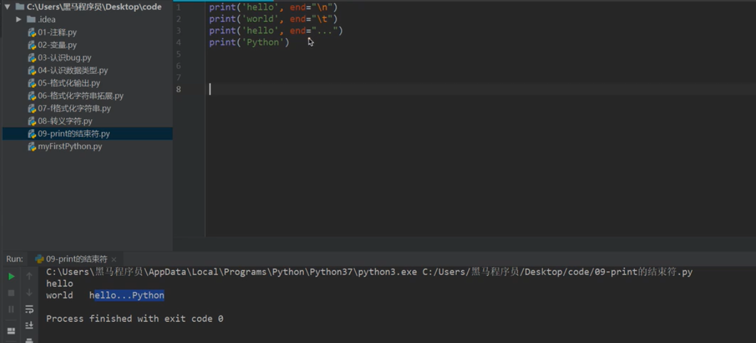Click code line print('Python')
The image size is (756, 343).
[x=249, y=42]
